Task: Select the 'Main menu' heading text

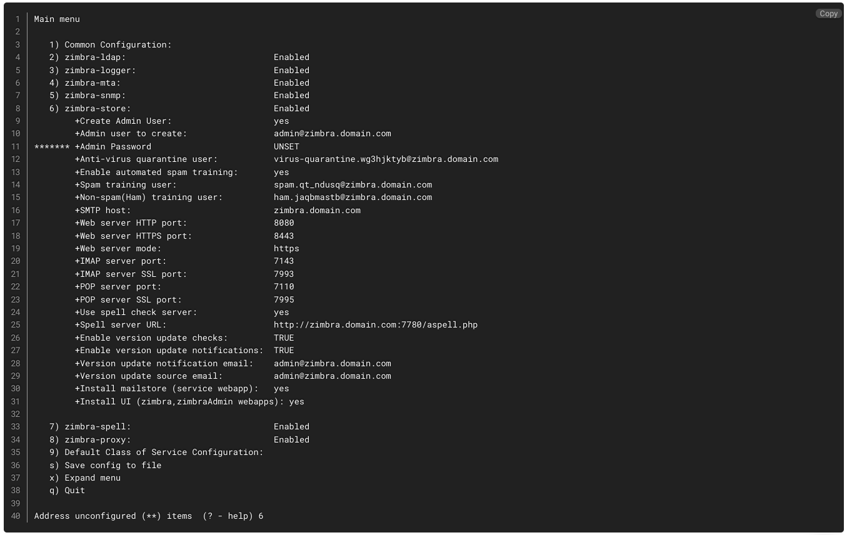Action: [x=57, y=19]
